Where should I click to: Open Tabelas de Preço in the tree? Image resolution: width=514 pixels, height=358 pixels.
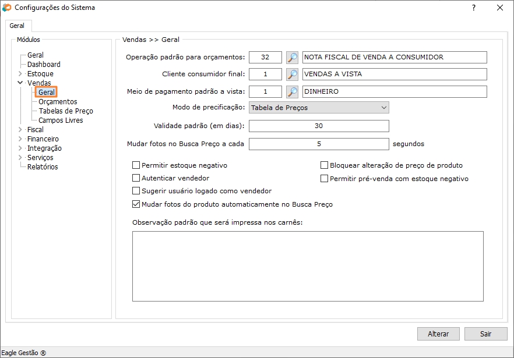(65, 111)
